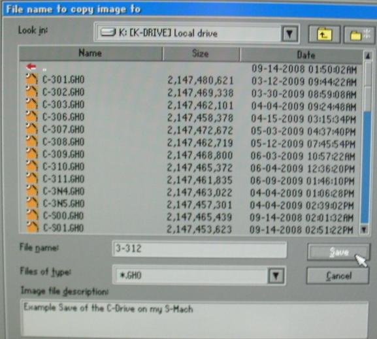Expand the Files of type dropdown
The image size is (377, 339).
276,276
